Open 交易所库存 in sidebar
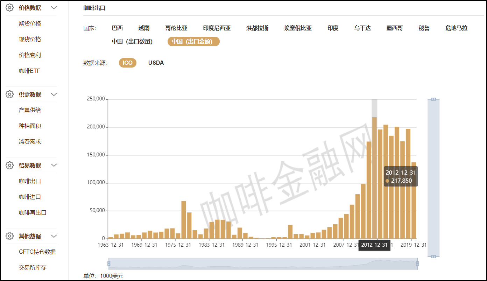The width and height of the screenshot is (487, 281). (x=33, y=267)
